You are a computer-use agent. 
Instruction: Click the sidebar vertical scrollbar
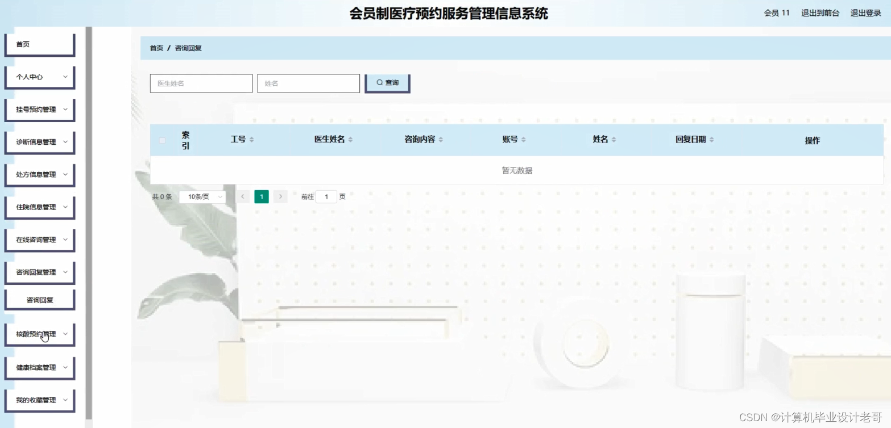[88, 224]
